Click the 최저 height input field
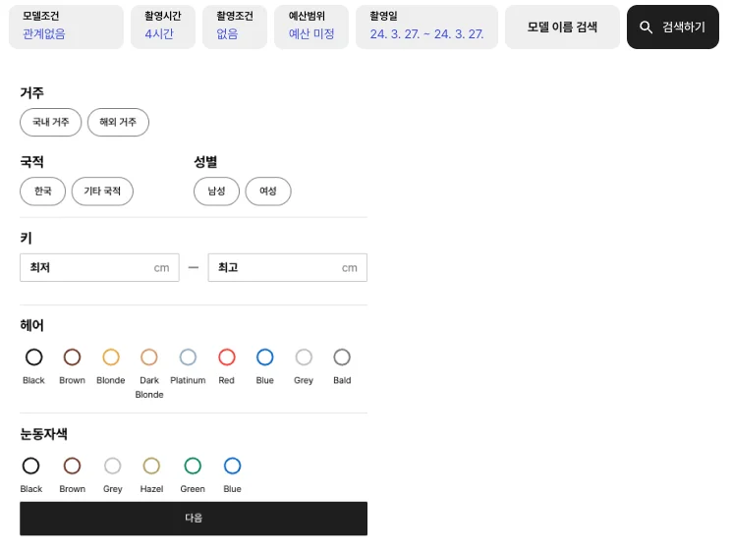732x549 pixels. 98,268
